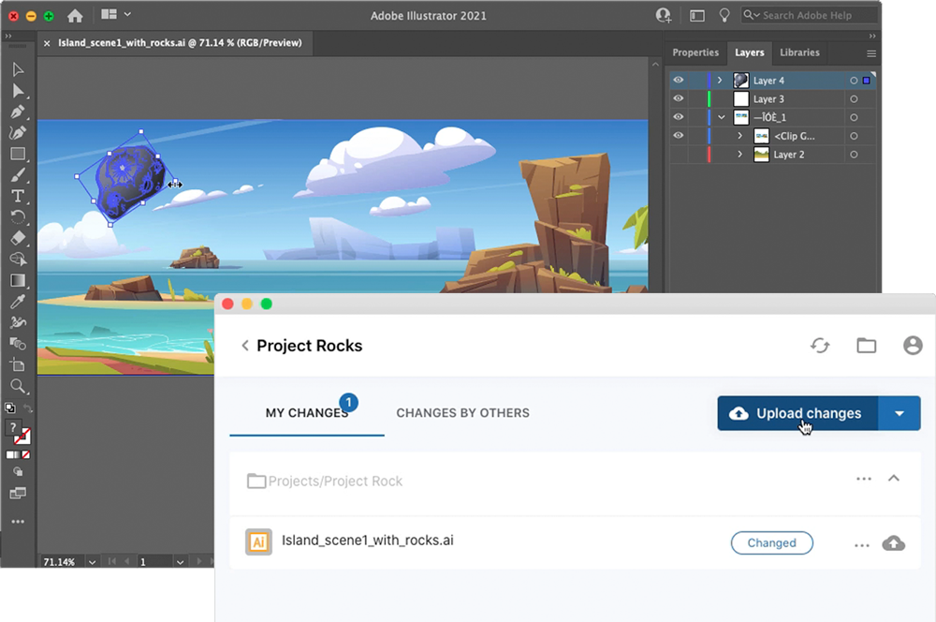936x622 pixels.
Task: Upload Island_scene1_with_rocks.ai via cloud icon
Action: (x=894, y=543)
